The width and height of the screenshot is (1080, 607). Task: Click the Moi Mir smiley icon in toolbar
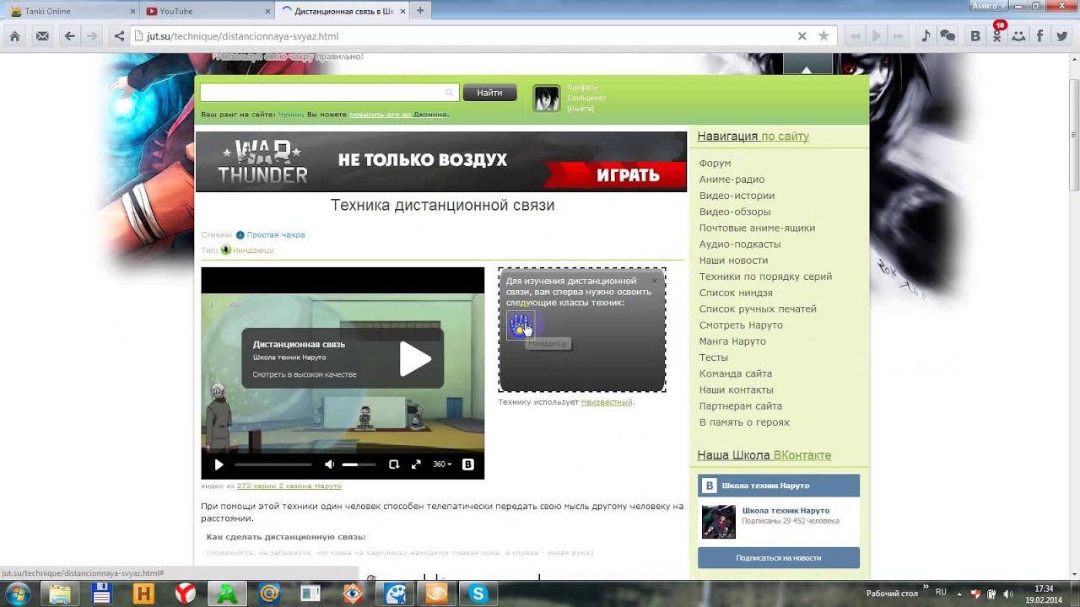coord(1019,36)
